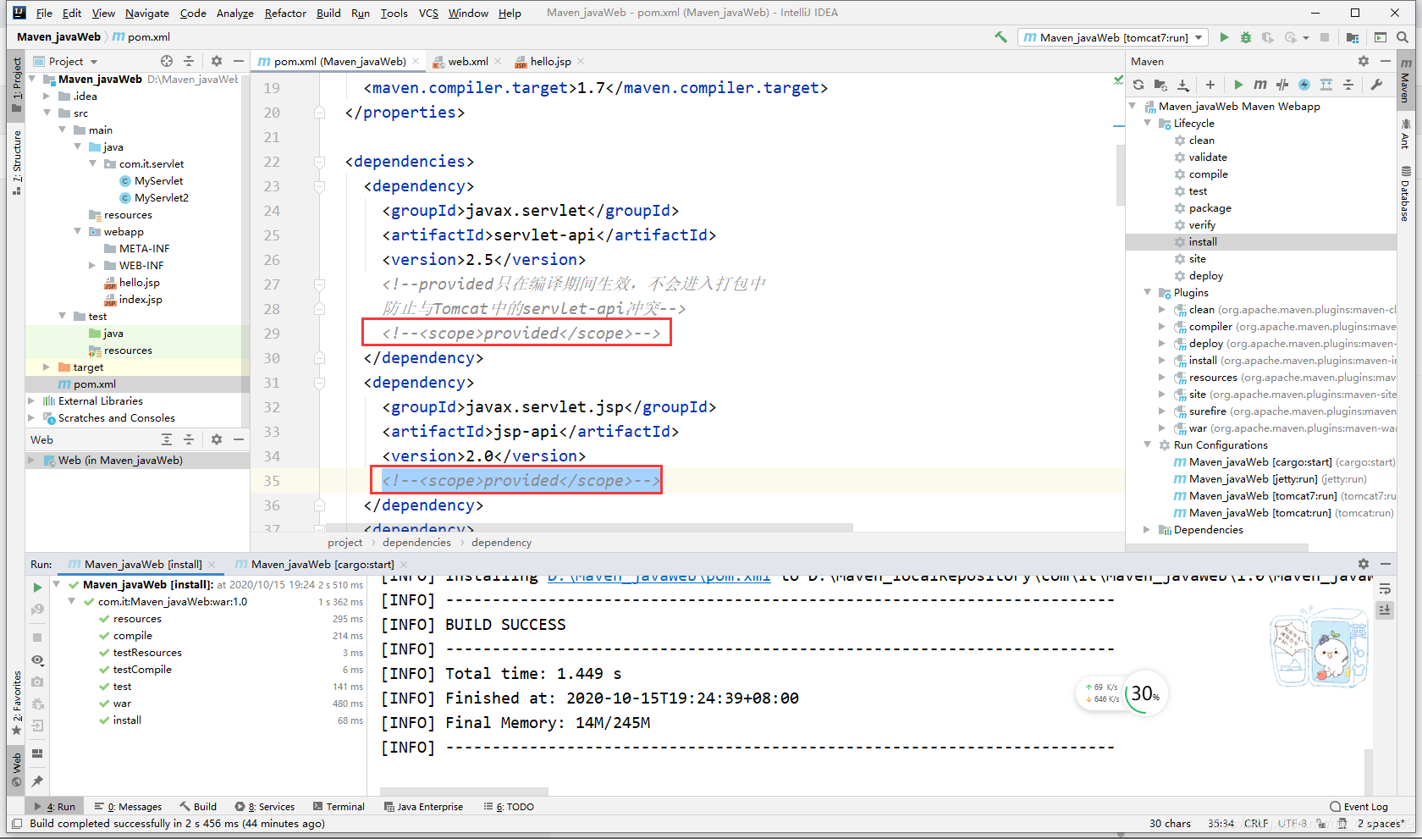Open the TODO tool window

point(509,807)
